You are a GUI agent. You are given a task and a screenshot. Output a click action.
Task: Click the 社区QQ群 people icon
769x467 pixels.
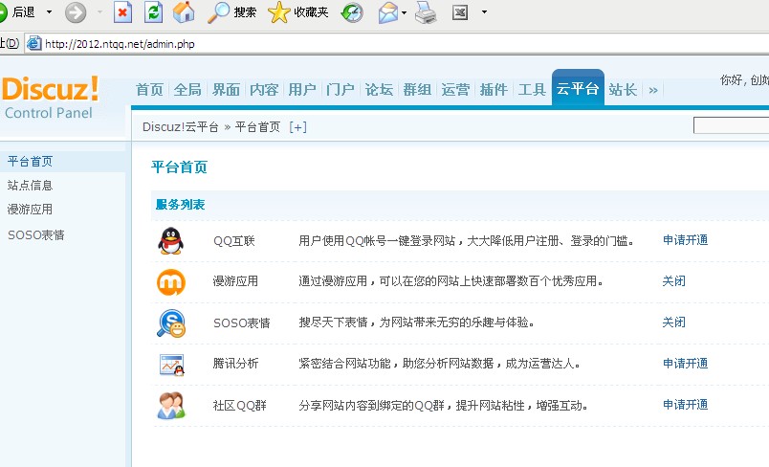171,406
